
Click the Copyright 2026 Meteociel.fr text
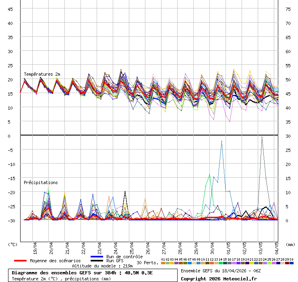[219, 278]
